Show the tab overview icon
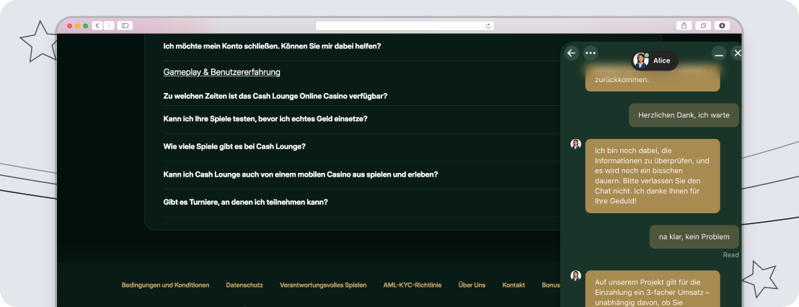 click(x=703, y=25)
